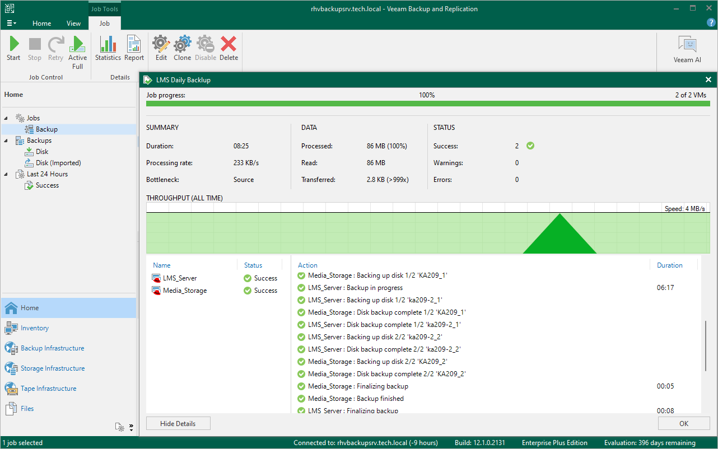718x449 pixels.
Task: Switch to the View ribbon tab
Action: tap(74, 24)
